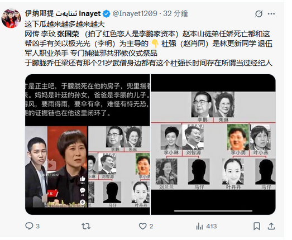Open the right family tree image
292x240 pixels.
pos(213,145)
